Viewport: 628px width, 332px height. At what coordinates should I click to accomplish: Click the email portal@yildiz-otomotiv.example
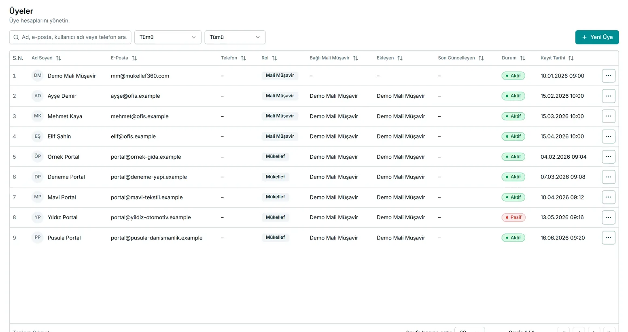tap(151, 217)
